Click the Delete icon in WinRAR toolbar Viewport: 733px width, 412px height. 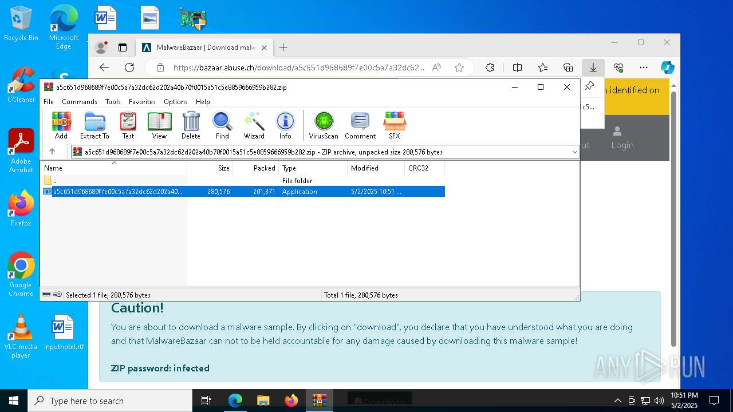191,125
